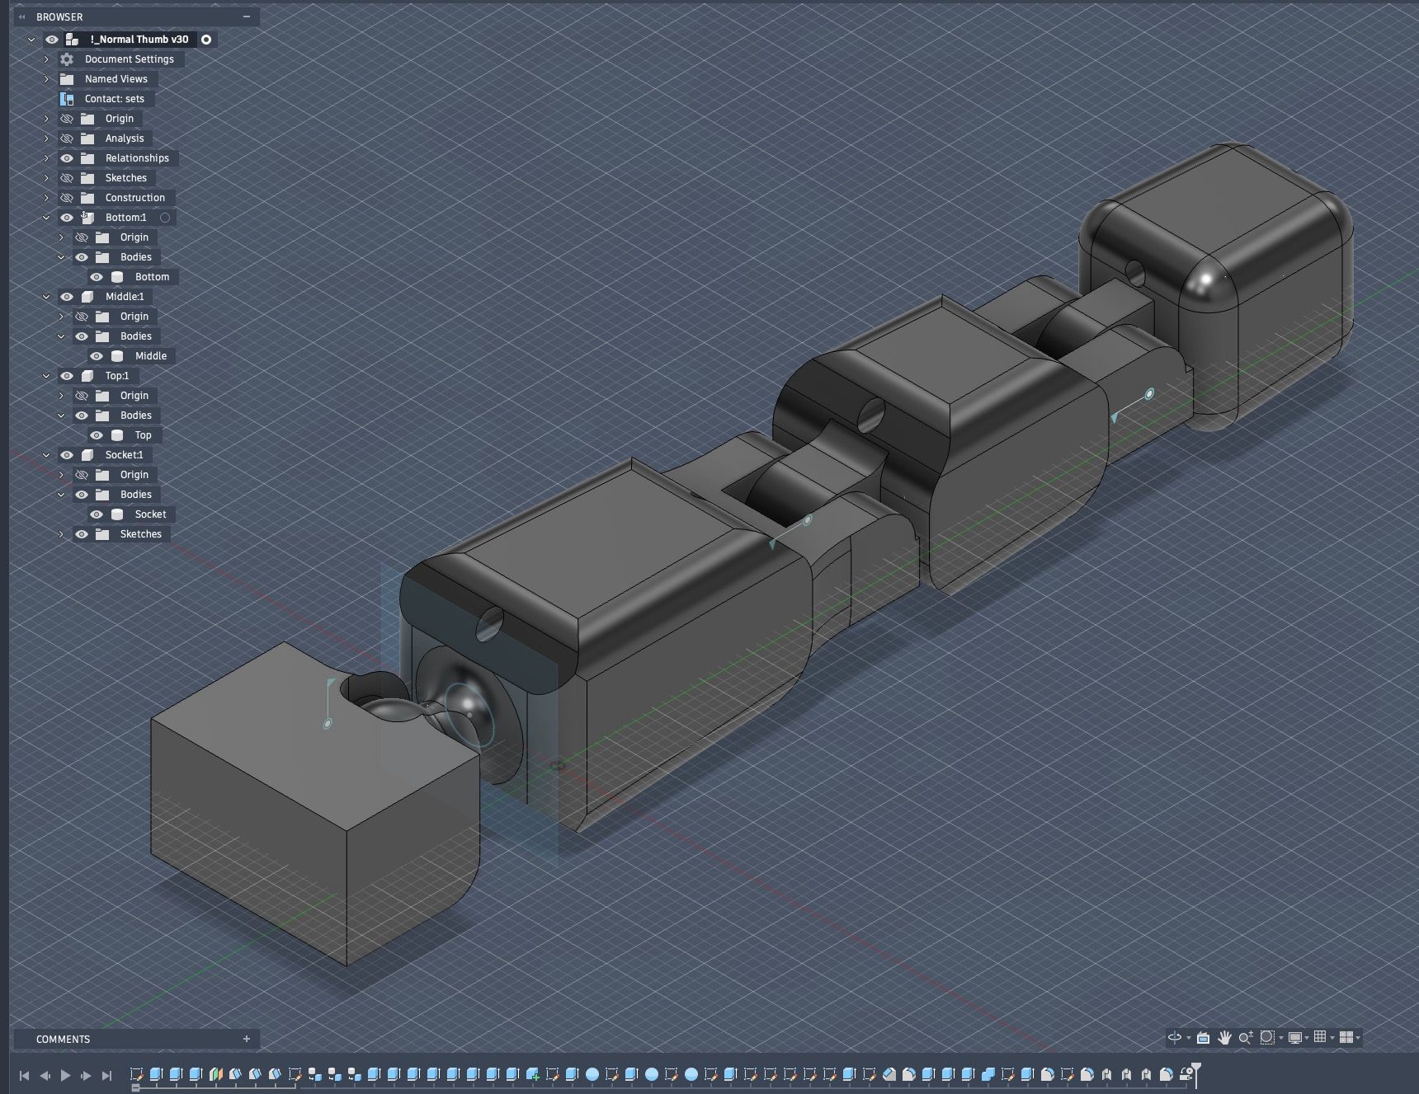Play the design timeline

(x=65, y=1075)
